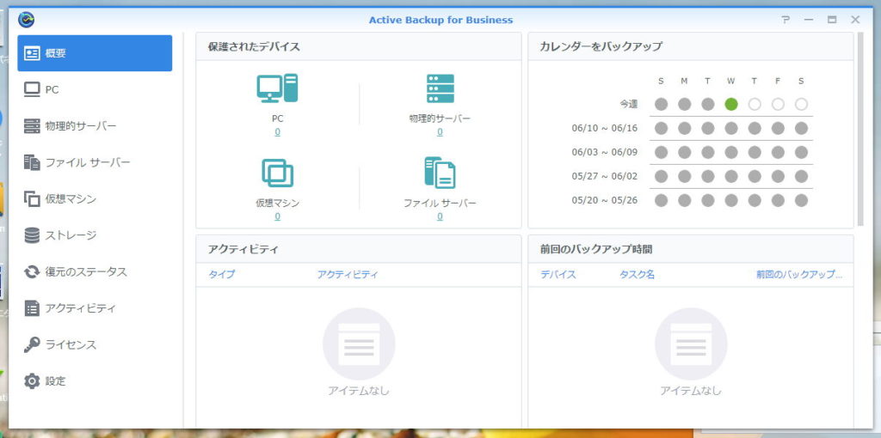Click the ライセンス key icon

[x=32, y=345]
